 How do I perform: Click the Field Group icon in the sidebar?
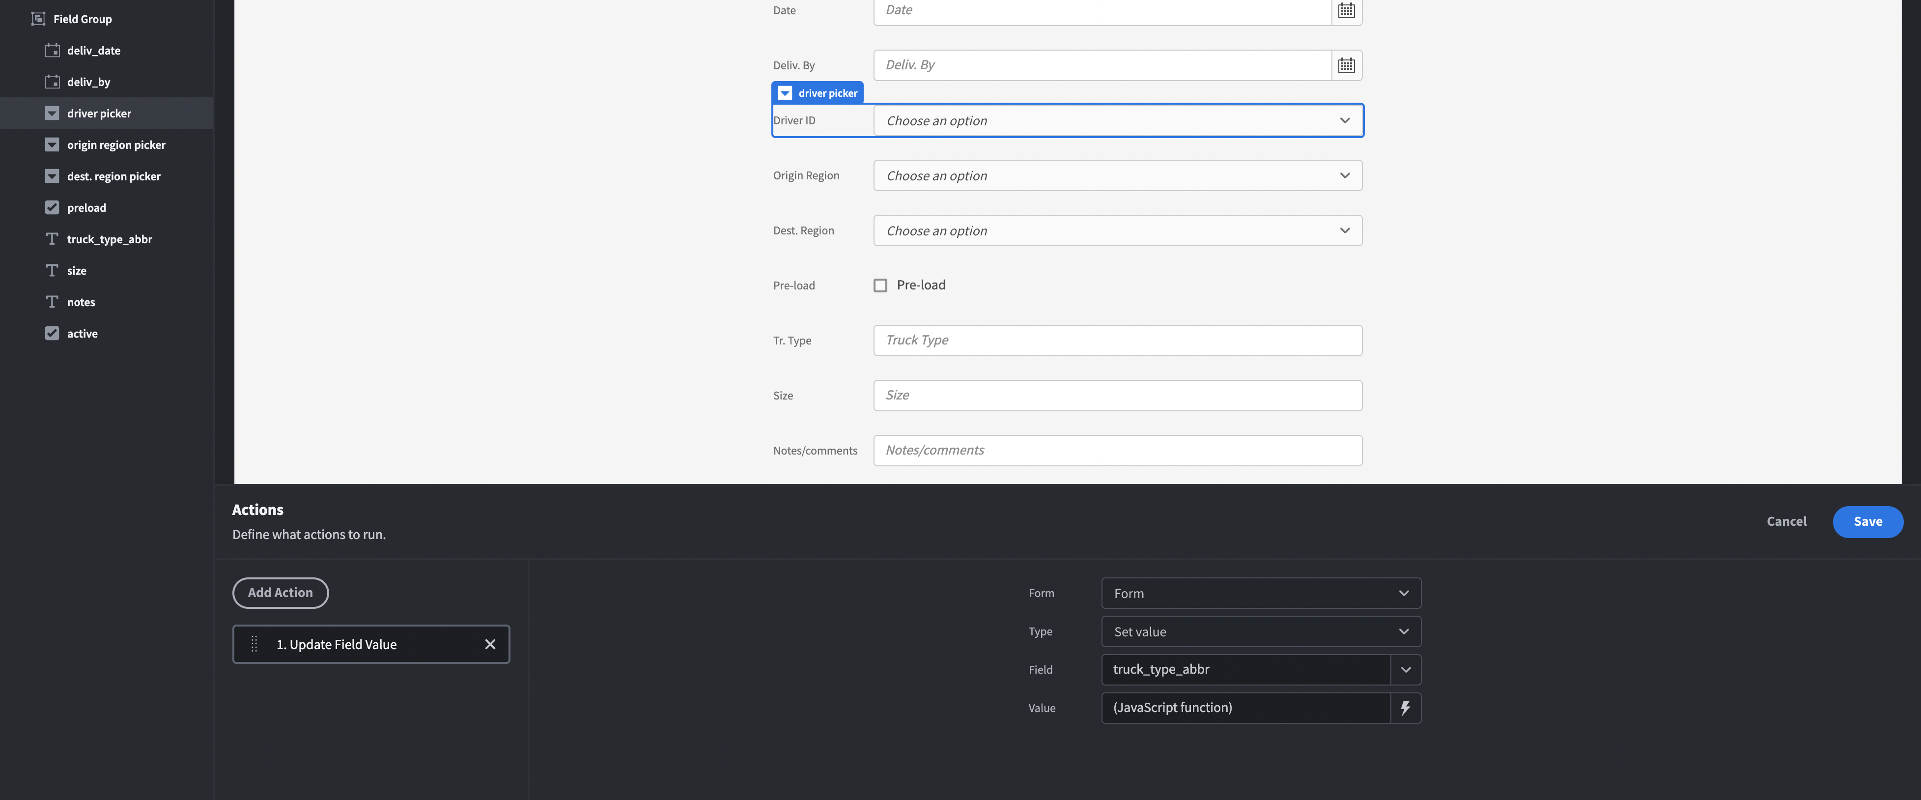(37, 19)
